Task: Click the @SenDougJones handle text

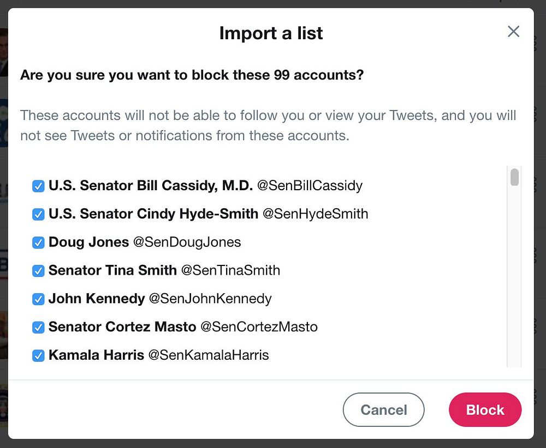Action: 187,242
